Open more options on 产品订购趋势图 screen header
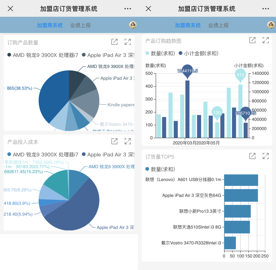Viewport: 276px width, 270px height. point(266,9)
